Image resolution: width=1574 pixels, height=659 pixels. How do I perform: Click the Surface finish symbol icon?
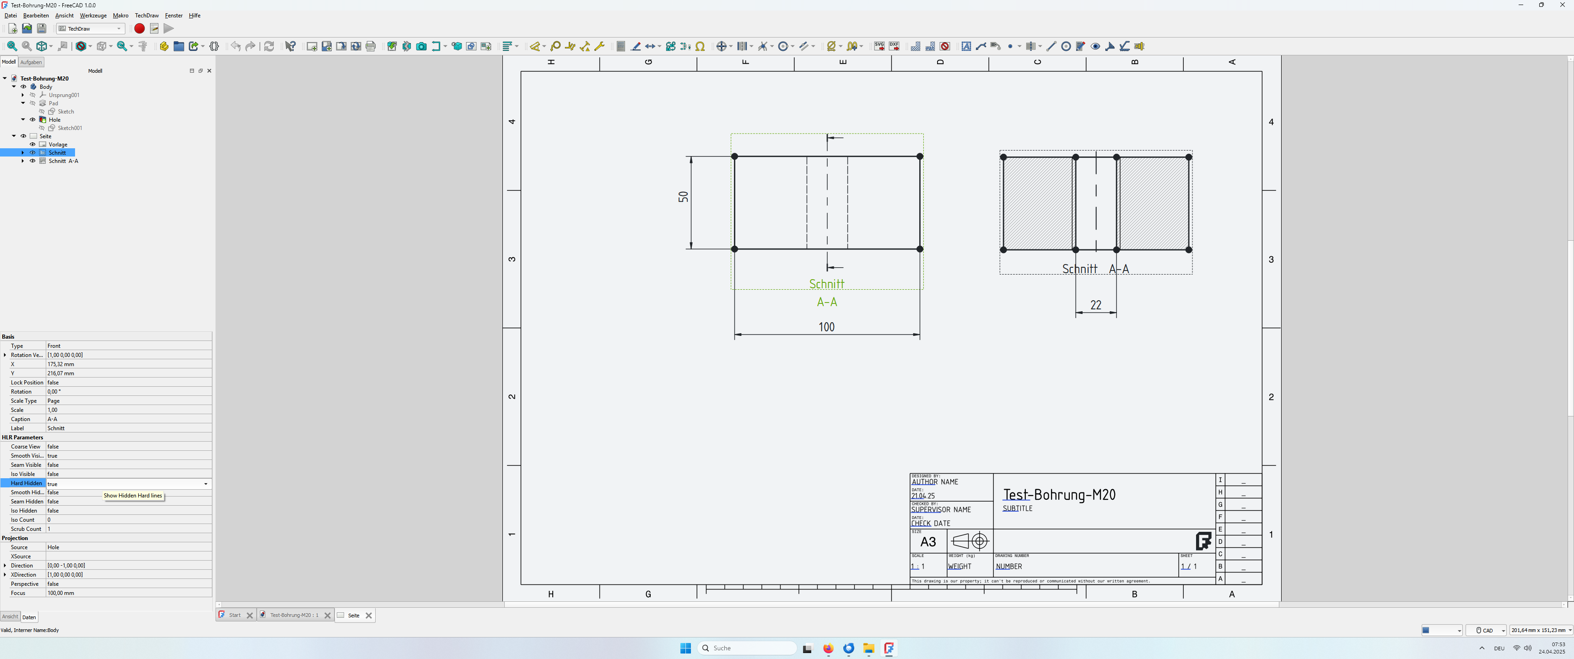click(1125, 47)
